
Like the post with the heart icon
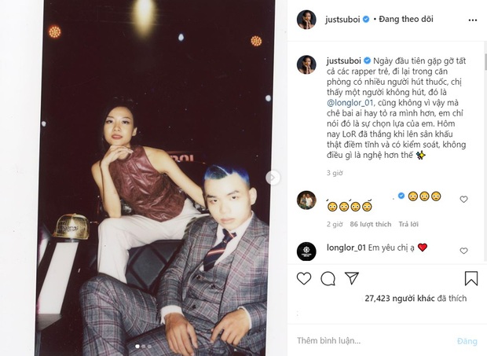pos(304,278)
